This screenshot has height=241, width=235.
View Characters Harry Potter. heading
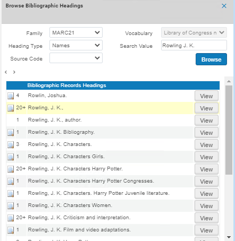[206, 169]
